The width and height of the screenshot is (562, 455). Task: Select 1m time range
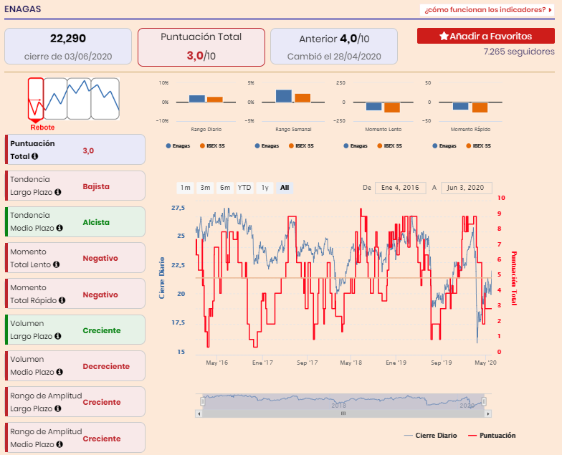[x=185, y=188]
